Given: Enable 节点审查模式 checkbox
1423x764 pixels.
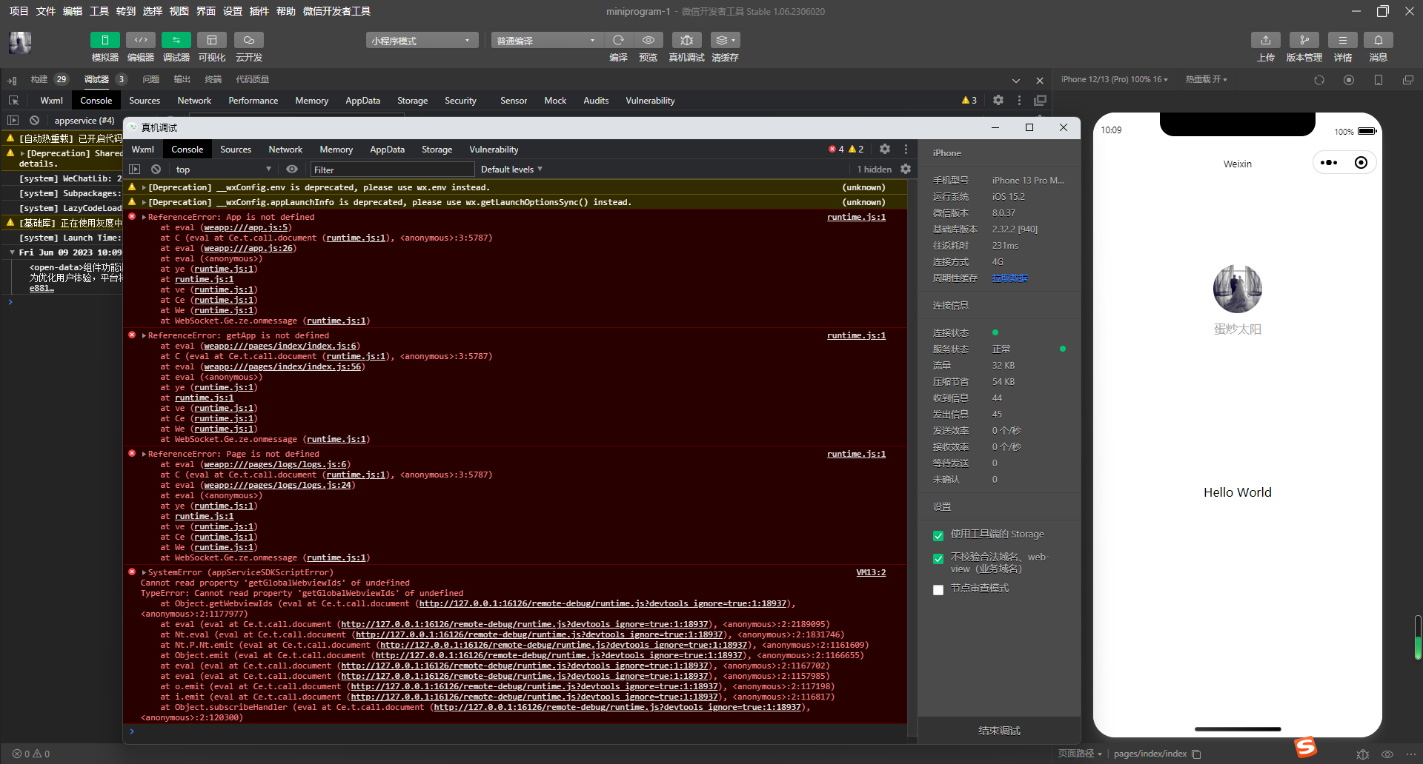Looking at the screenshot, I should [x=938, y=590].
